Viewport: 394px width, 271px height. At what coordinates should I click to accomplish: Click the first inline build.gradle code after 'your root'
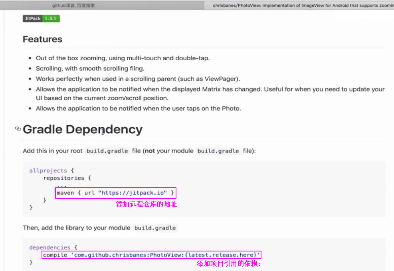[x=107, y=151]
